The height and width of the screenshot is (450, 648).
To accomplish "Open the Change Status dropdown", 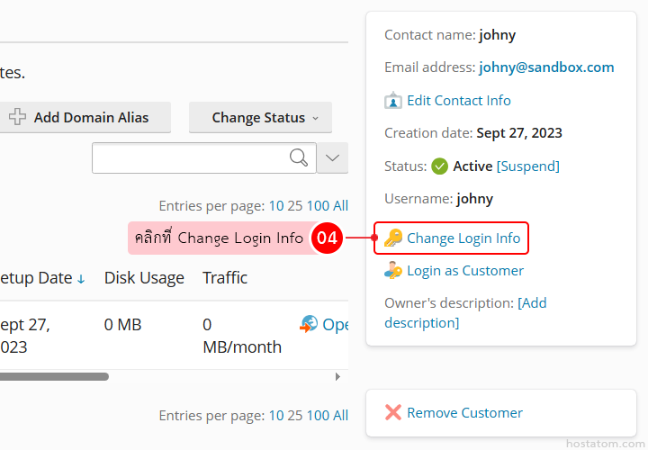I will (260, 118).
